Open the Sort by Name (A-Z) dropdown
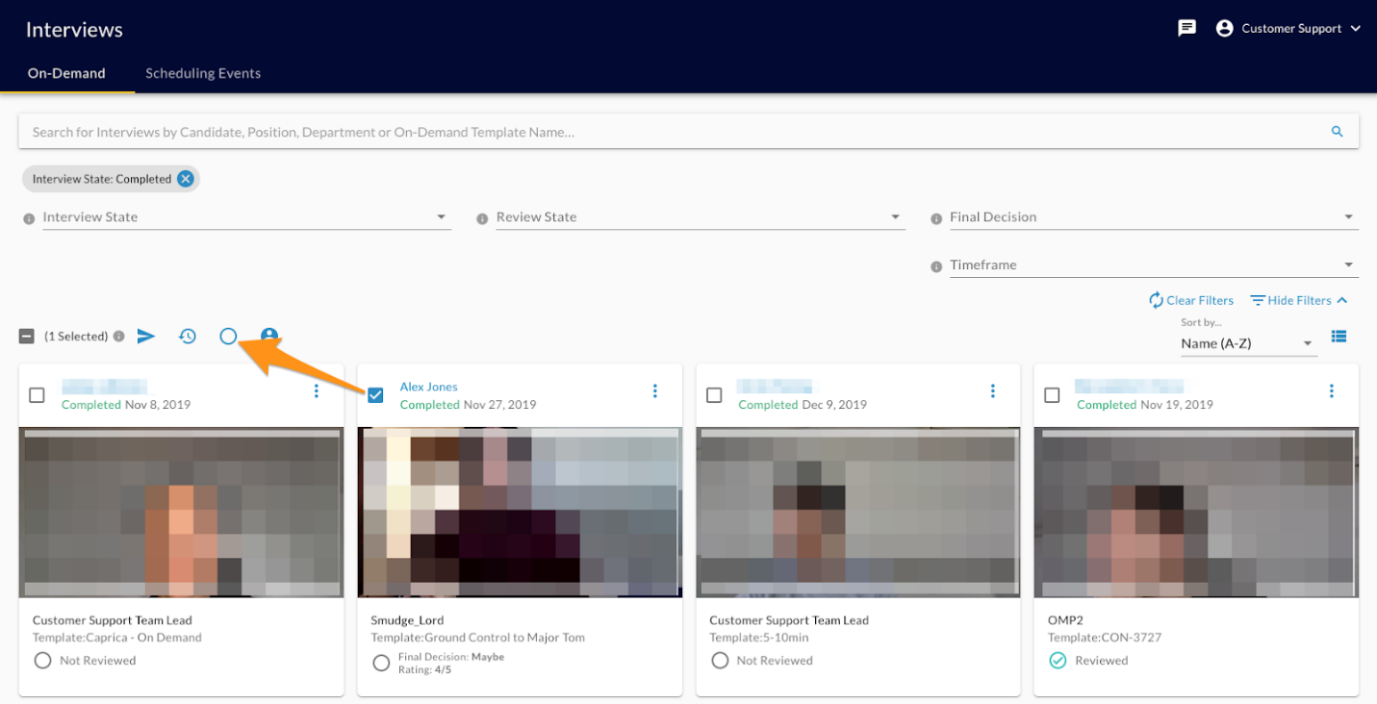Screen dimensions: 1377x704 click(1248, 343)
